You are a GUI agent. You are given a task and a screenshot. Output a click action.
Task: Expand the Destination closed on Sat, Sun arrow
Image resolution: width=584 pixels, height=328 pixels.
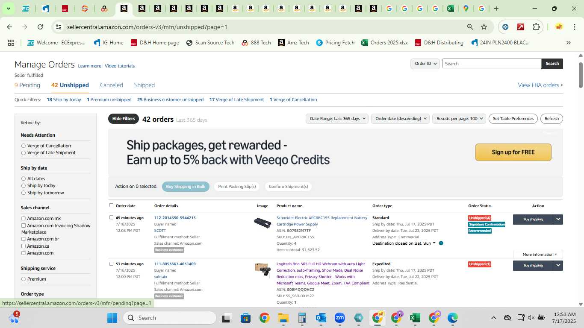click(x=434, y=243)
